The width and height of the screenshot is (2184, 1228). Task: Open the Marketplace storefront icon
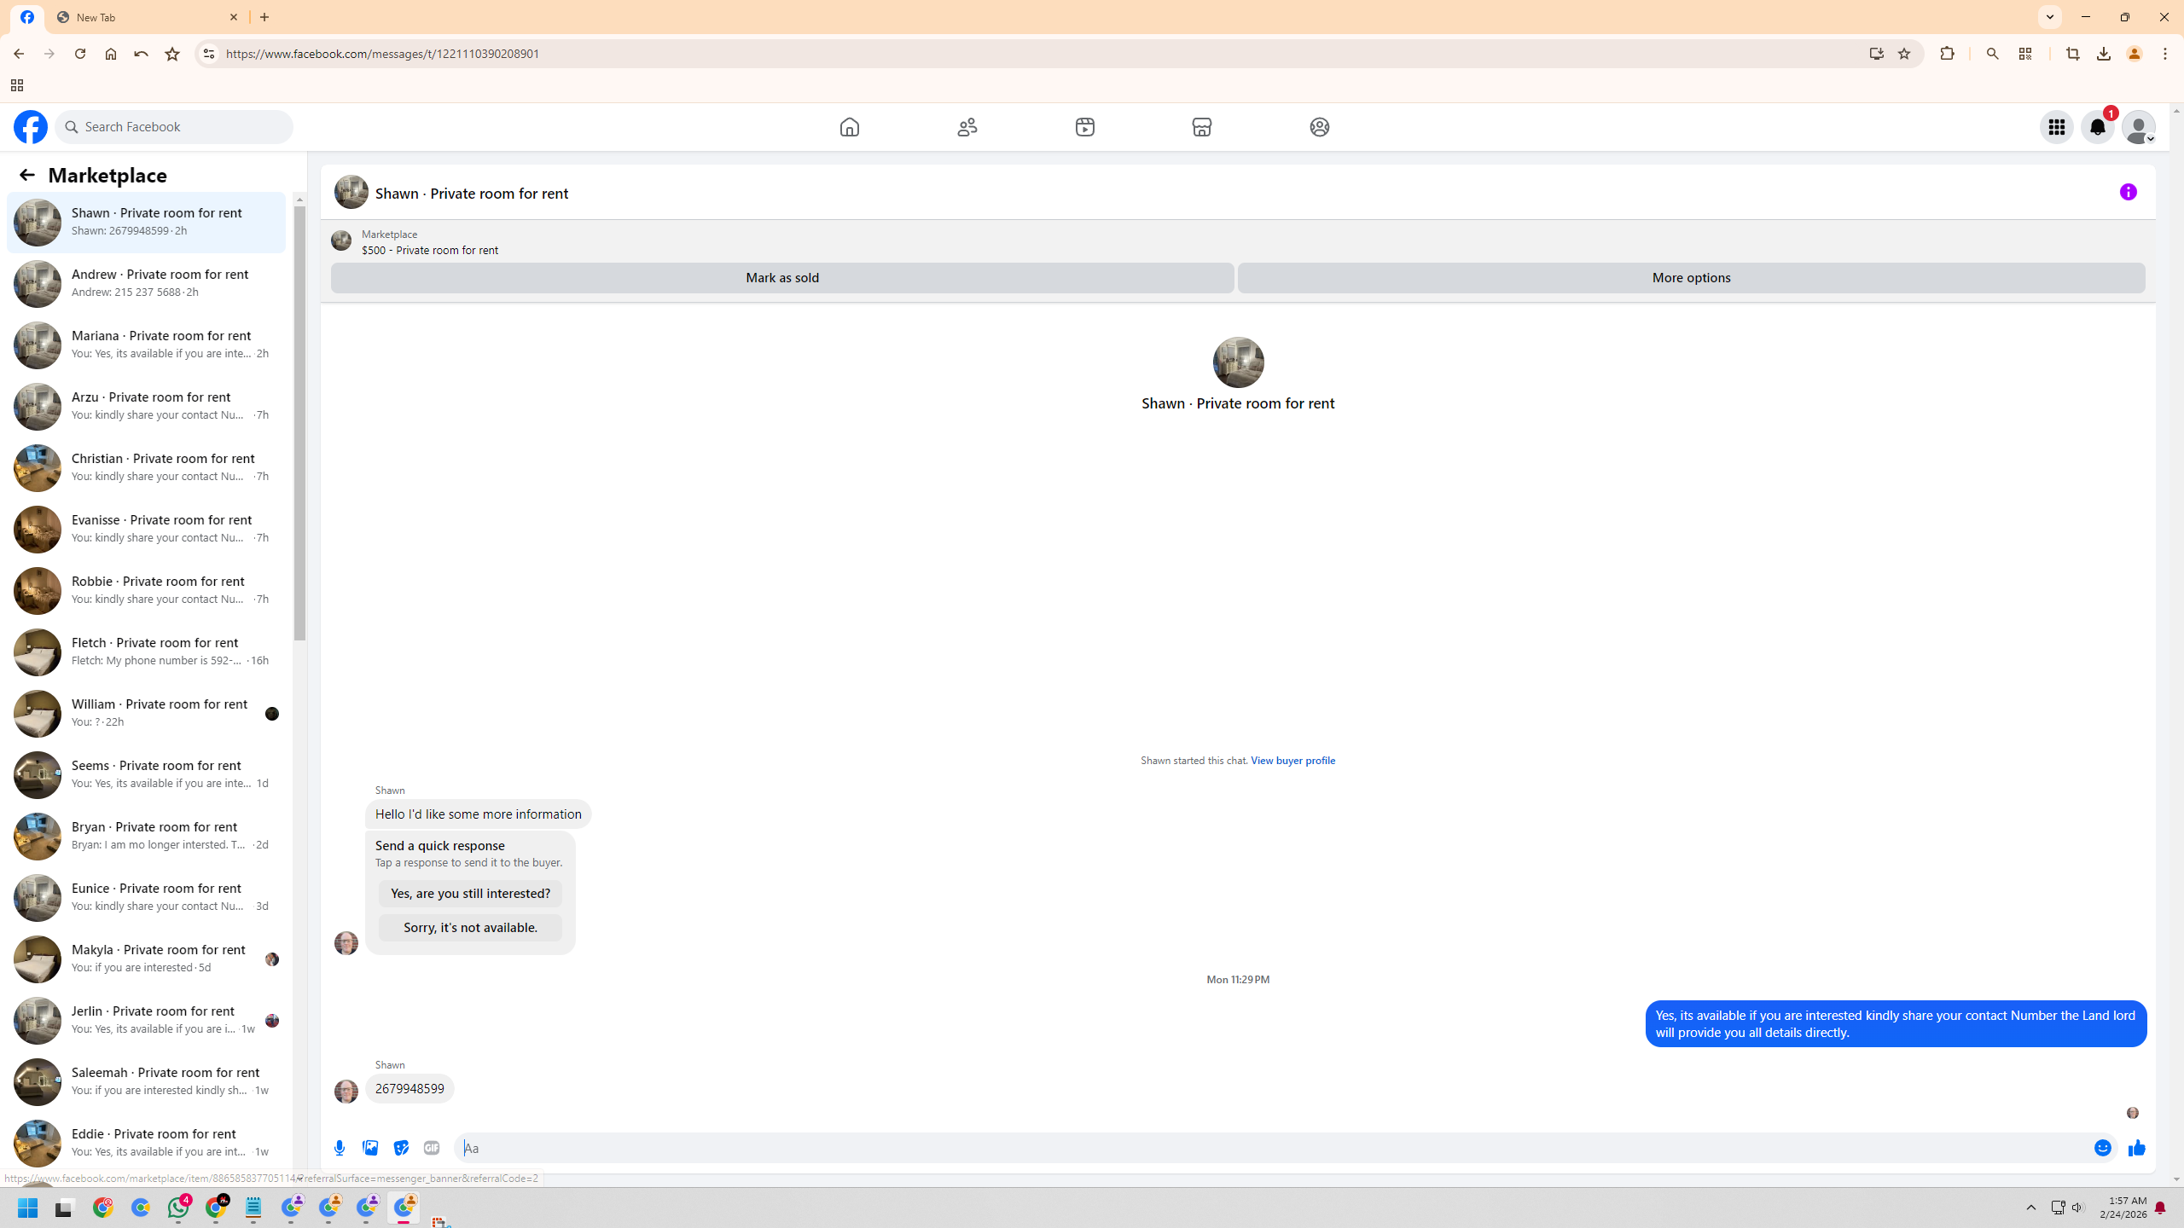pyautogui.click(x=1201, y=127)
